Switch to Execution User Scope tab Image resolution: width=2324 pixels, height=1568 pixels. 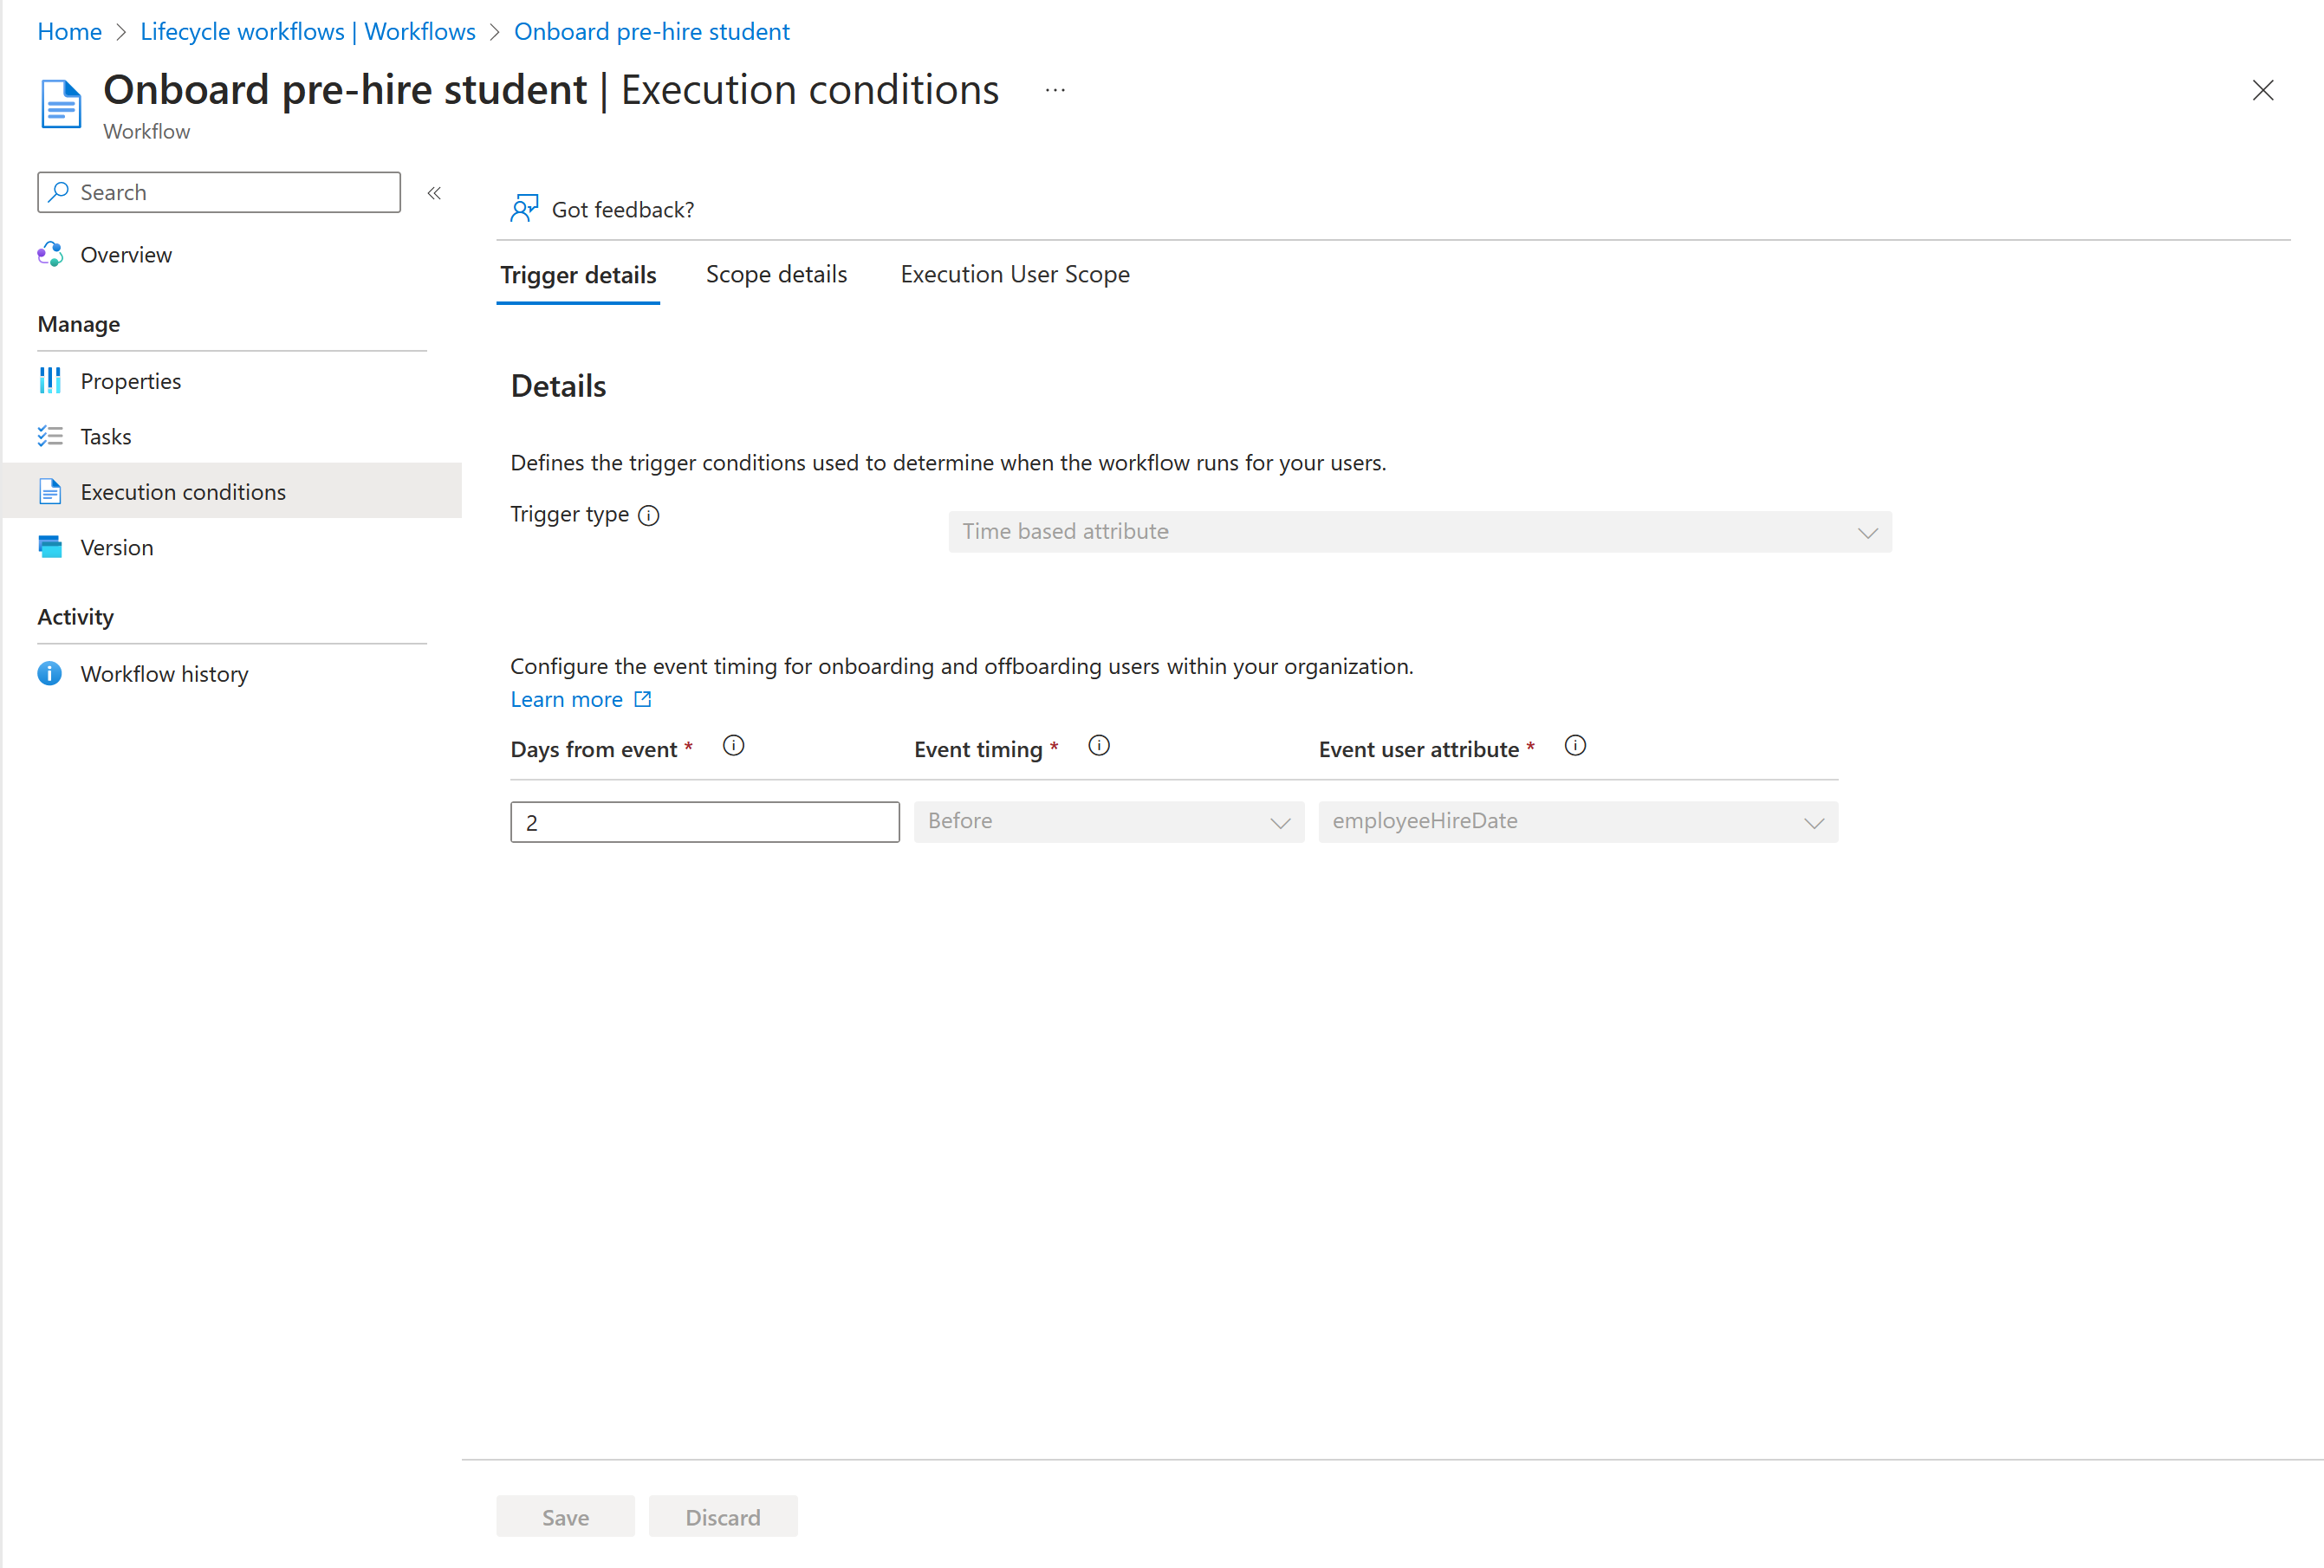pyautogui.click(x=1014, y=274)
